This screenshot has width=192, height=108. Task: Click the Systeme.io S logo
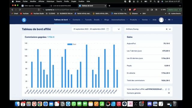[24, 20]
